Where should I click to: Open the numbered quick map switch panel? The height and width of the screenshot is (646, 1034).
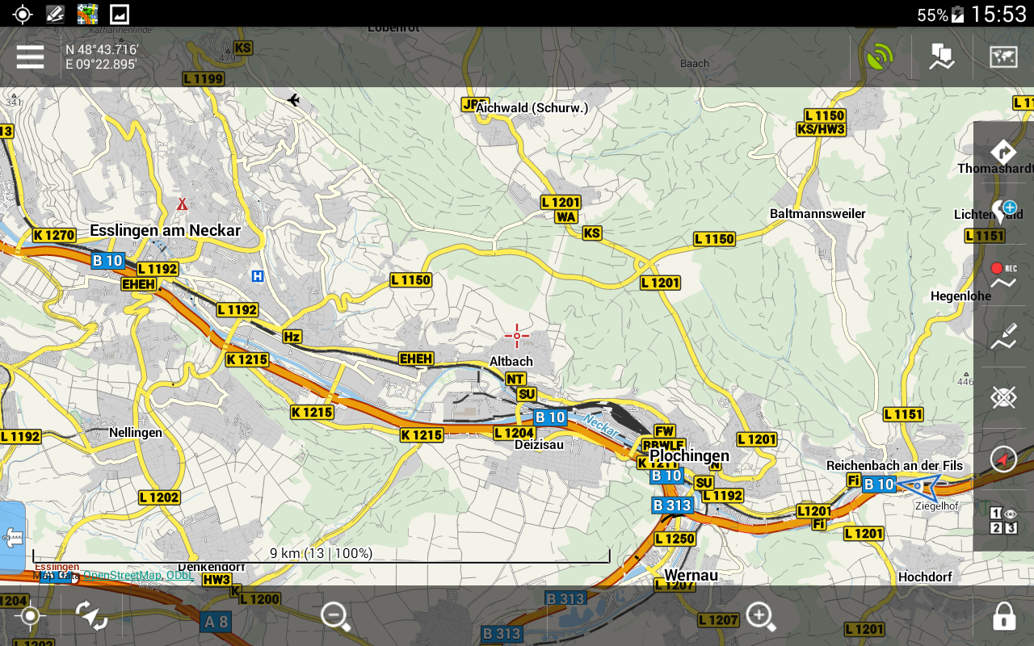(x=1003, y=521)
